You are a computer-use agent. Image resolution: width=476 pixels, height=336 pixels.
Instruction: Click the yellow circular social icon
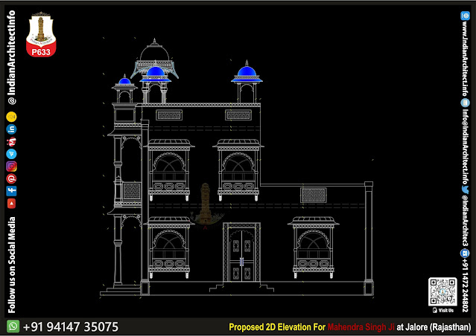point(12,117)
